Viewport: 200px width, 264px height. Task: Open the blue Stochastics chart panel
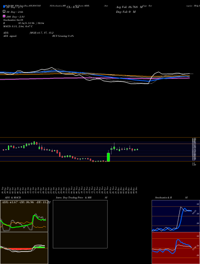[x=176, y=216]
